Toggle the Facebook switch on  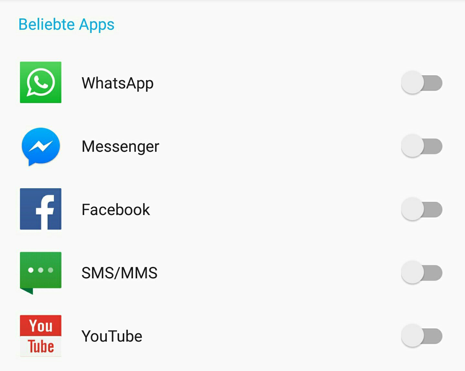coord(421,210)
